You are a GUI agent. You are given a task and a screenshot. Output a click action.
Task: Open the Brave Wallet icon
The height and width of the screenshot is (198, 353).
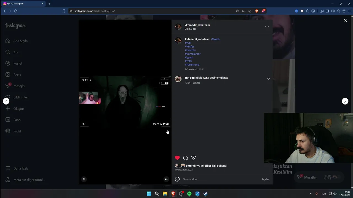click(333, 11)
